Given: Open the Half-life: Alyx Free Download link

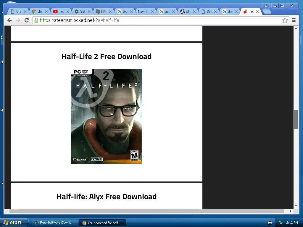Looking at the screenshot, I should tap(107, 197).
